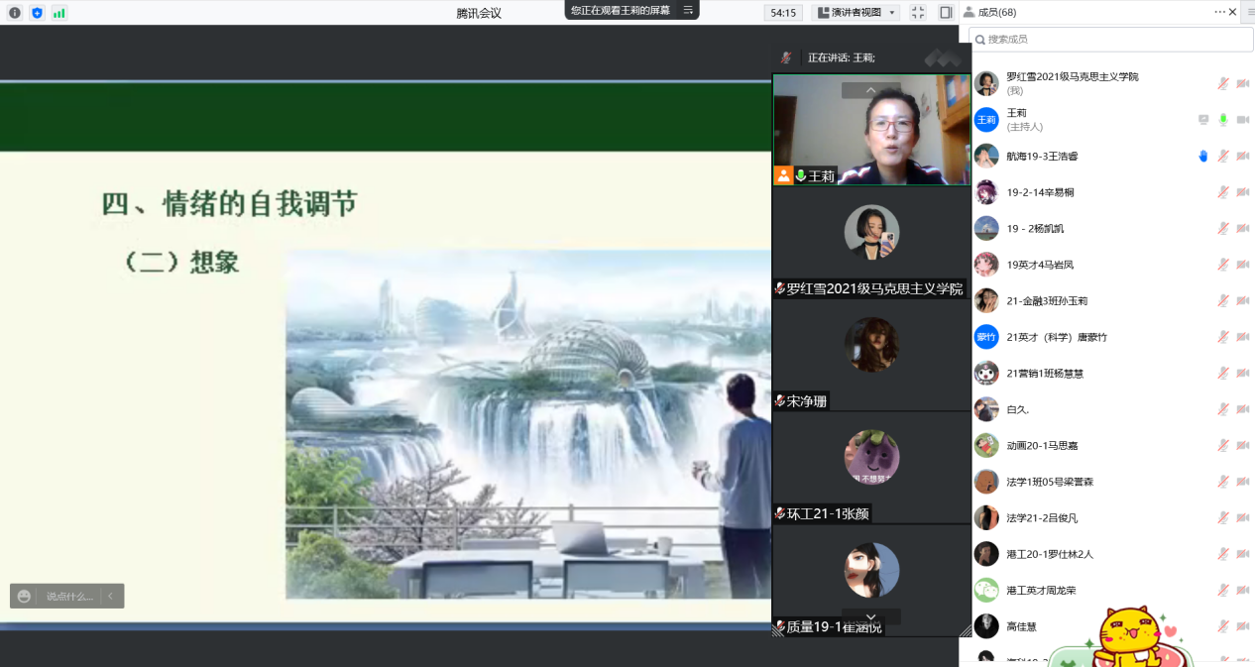This screenshot has width=1255, height=667.
Task: Check the green network signal icon
Action: pos(59,13)
